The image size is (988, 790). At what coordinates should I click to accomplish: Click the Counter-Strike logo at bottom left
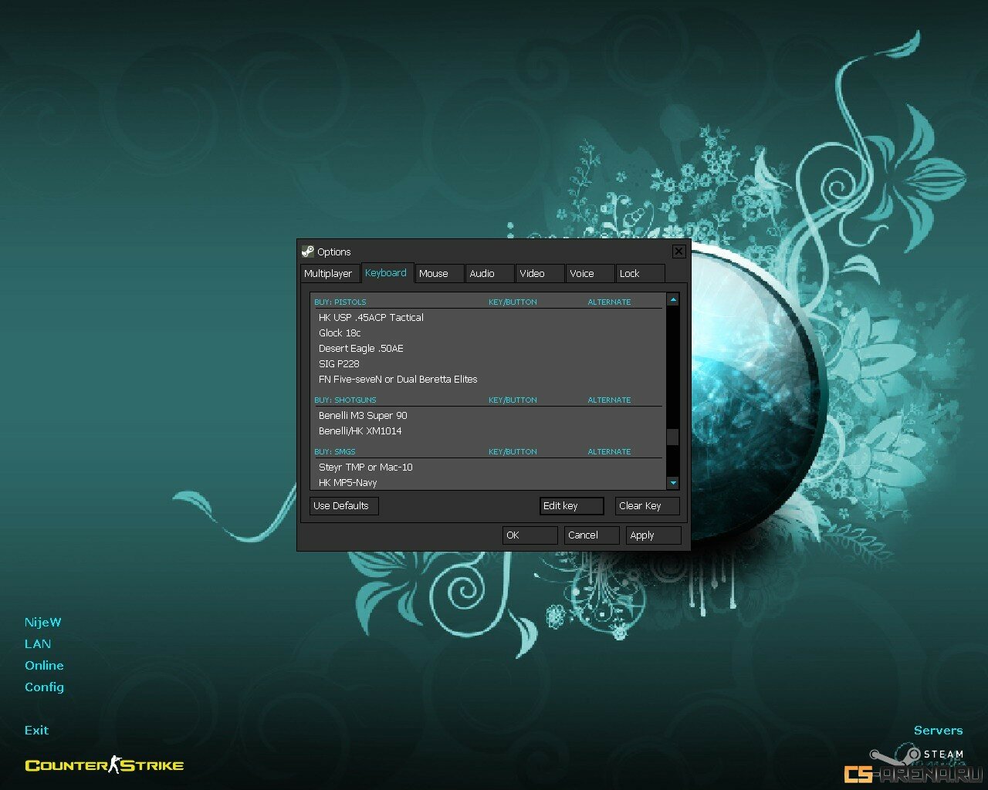pyautogui.click(x=104, y=765)
